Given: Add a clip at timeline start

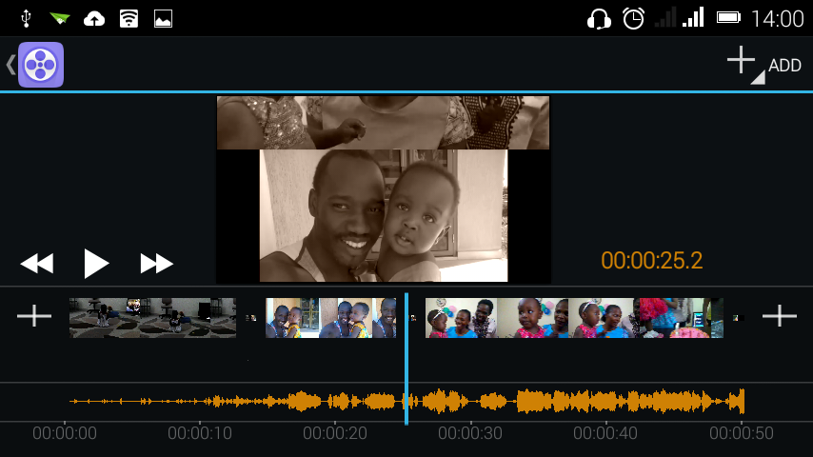Looking at the screenshot, I should (34, 316).
